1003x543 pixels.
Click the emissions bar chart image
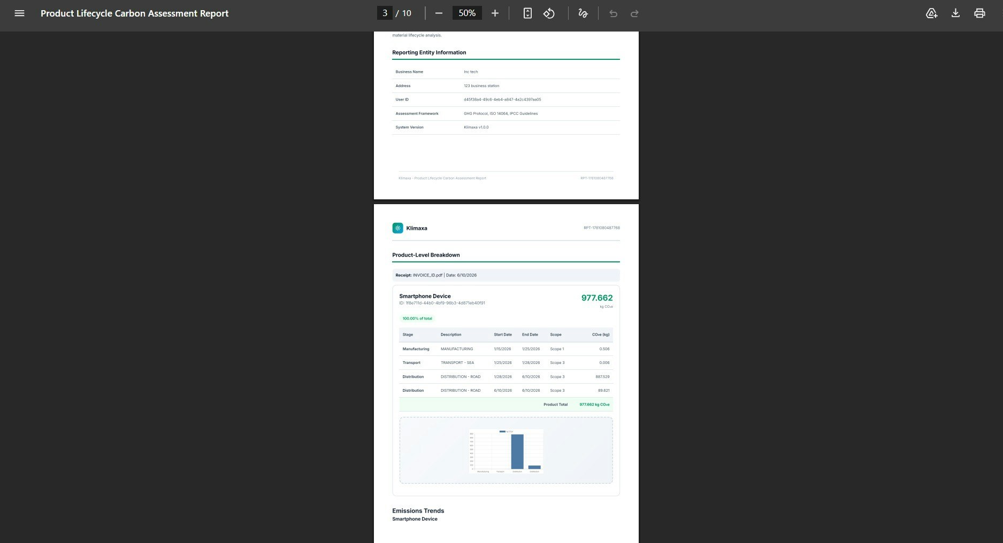pos(506,451)
